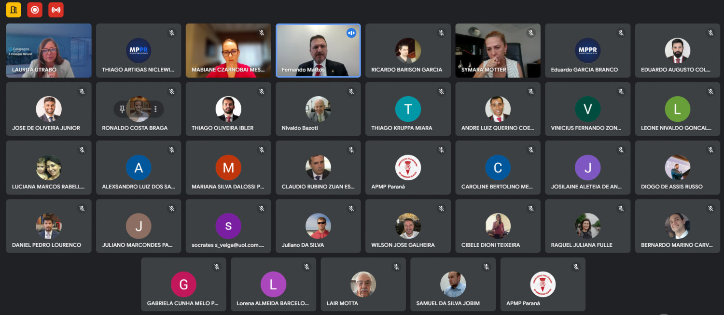This screenshot has width=724, height=315.
Task: Pin the Ronaldo Costa Braga tile
Action: [122, 109]
